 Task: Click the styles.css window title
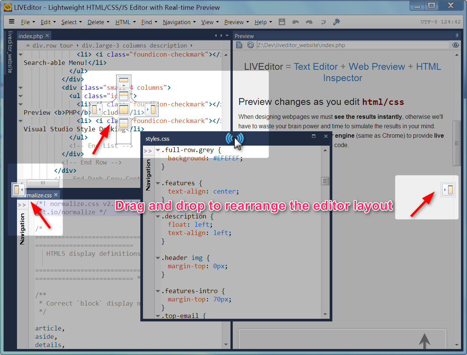coord(158,139)
